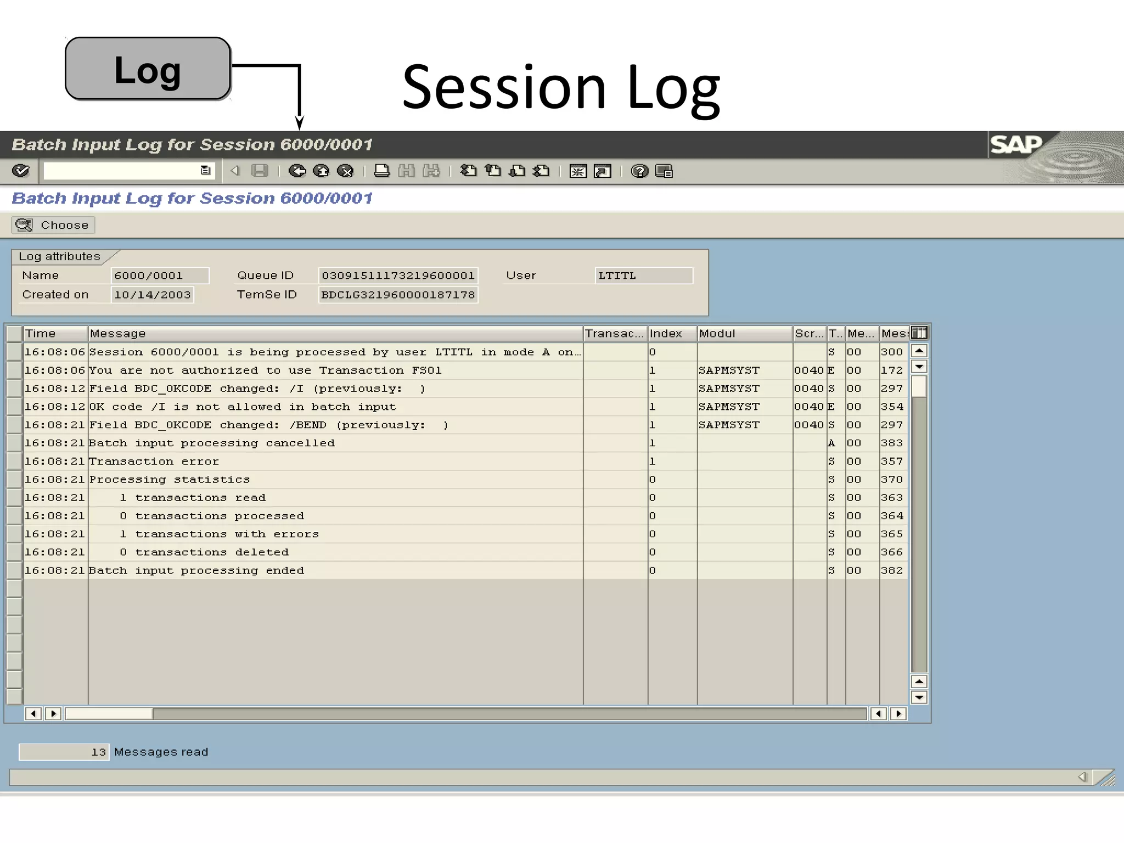The height and width of the screenshot is (843, 1124).
Task: Click horizontal scrollbar thumb of table
Action: 109,713
